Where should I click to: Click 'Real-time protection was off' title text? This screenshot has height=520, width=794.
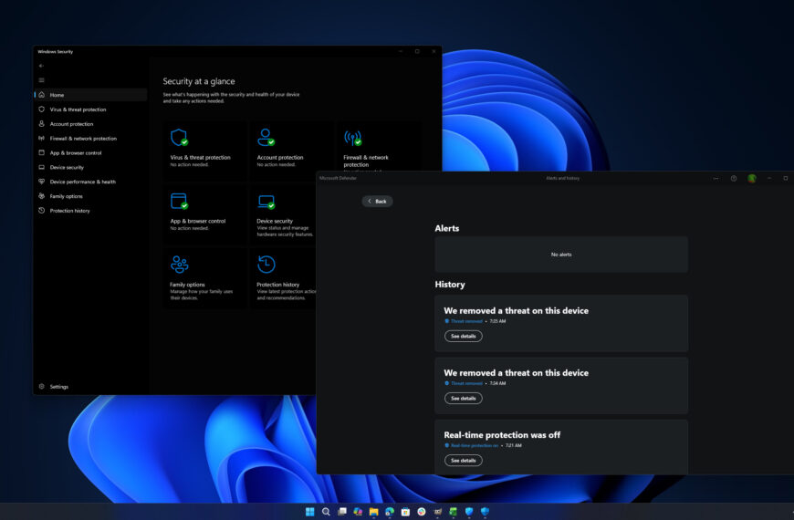(502, 435)
